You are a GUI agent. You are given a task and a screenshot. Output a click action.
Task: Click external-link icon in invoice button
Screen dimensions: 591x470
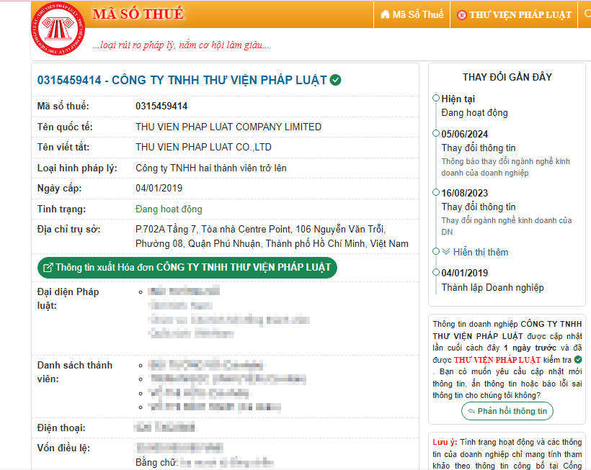48,268
